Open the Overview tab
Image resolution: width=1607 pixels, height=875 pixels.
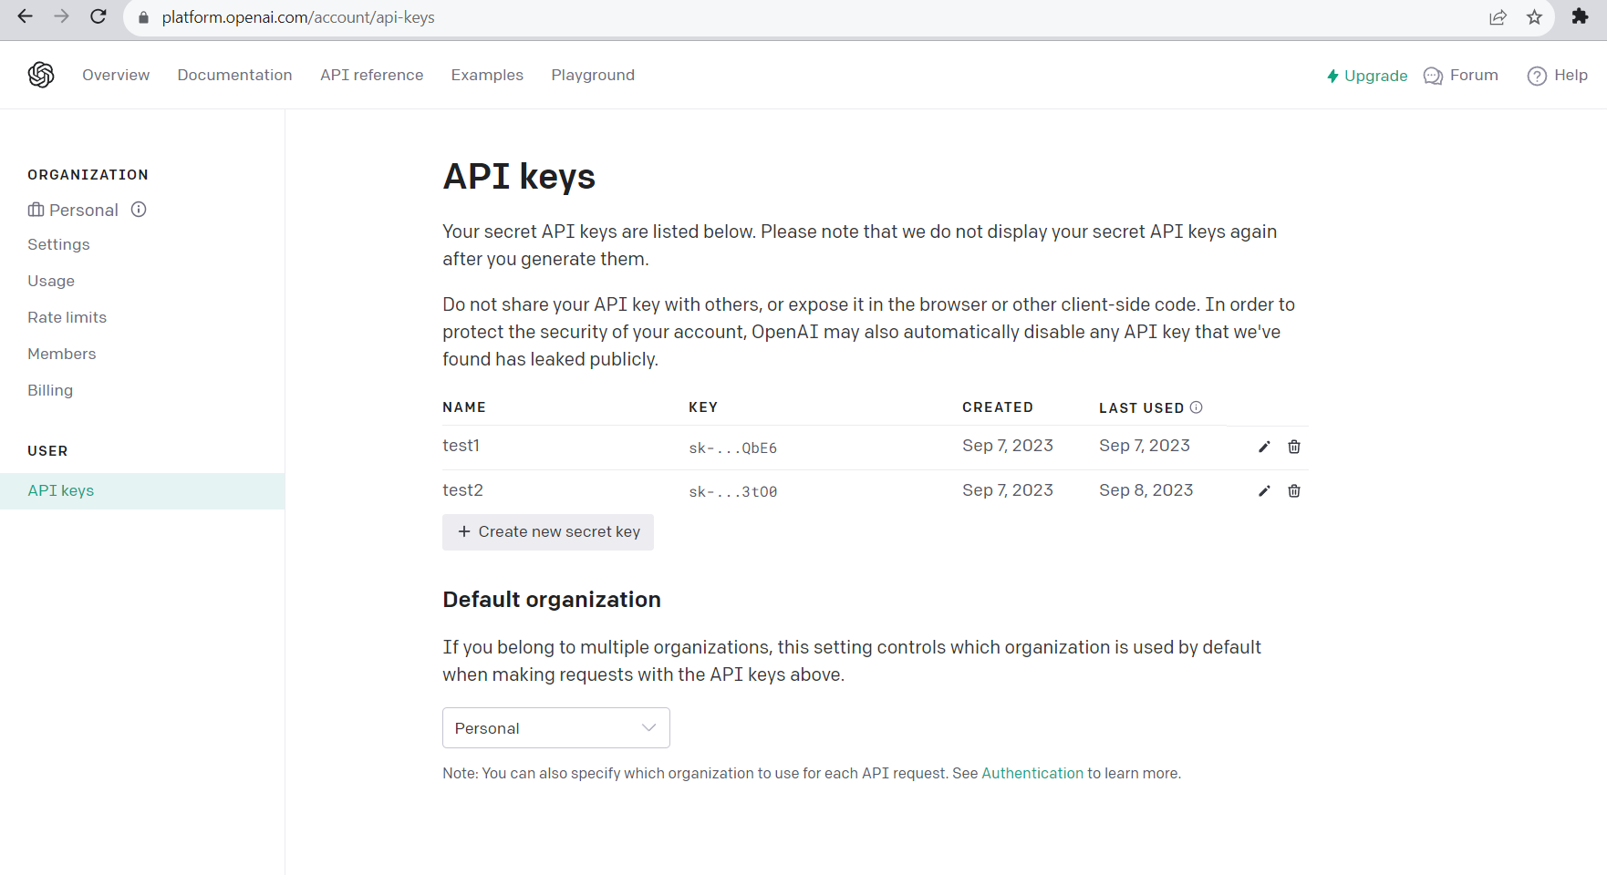pos(116,75)
